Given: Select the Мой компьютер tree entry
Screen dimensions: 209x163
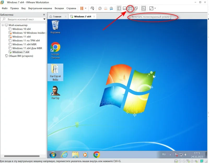Looking at the screenshot, I should coord(18,25).
